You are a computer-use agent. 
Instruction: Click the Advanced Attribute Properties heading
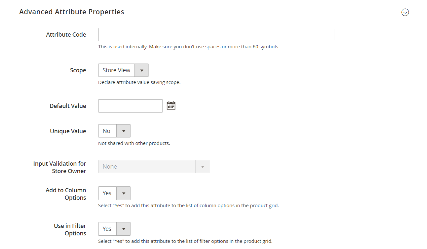point(71,12)
